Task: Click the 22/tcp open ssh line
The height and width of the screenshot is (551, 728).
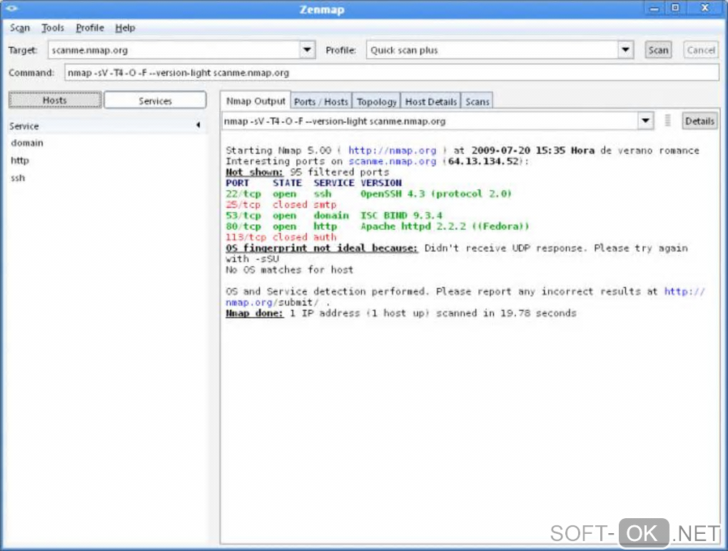Action: click(368, 193)
